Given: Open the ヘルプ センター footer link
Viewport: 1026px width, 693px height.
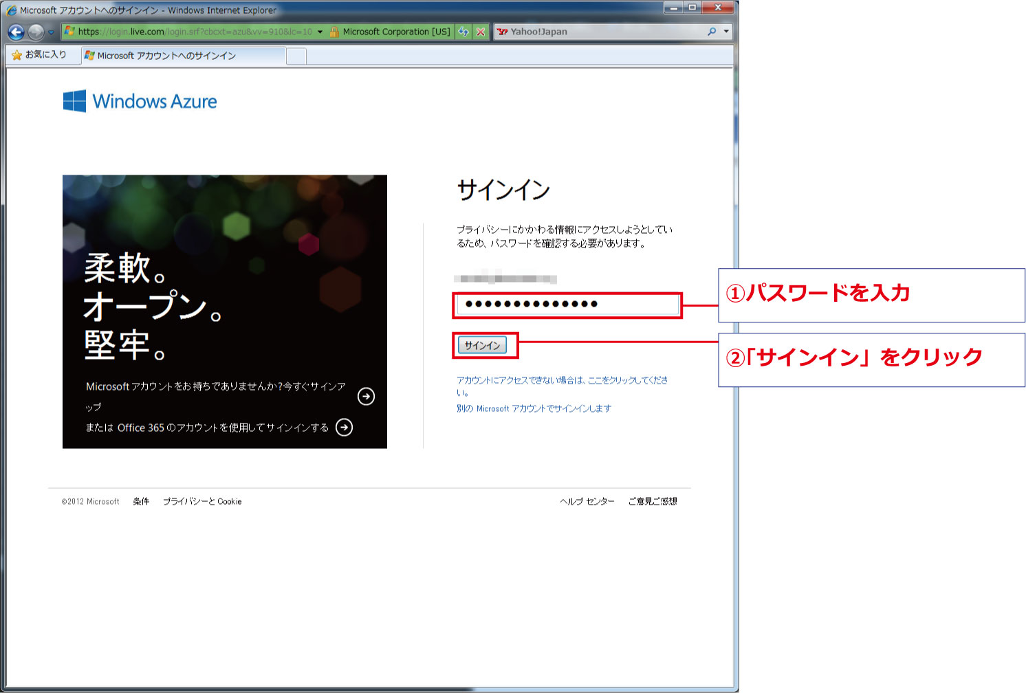Looking at the screenshot, I should click(587, 501).
